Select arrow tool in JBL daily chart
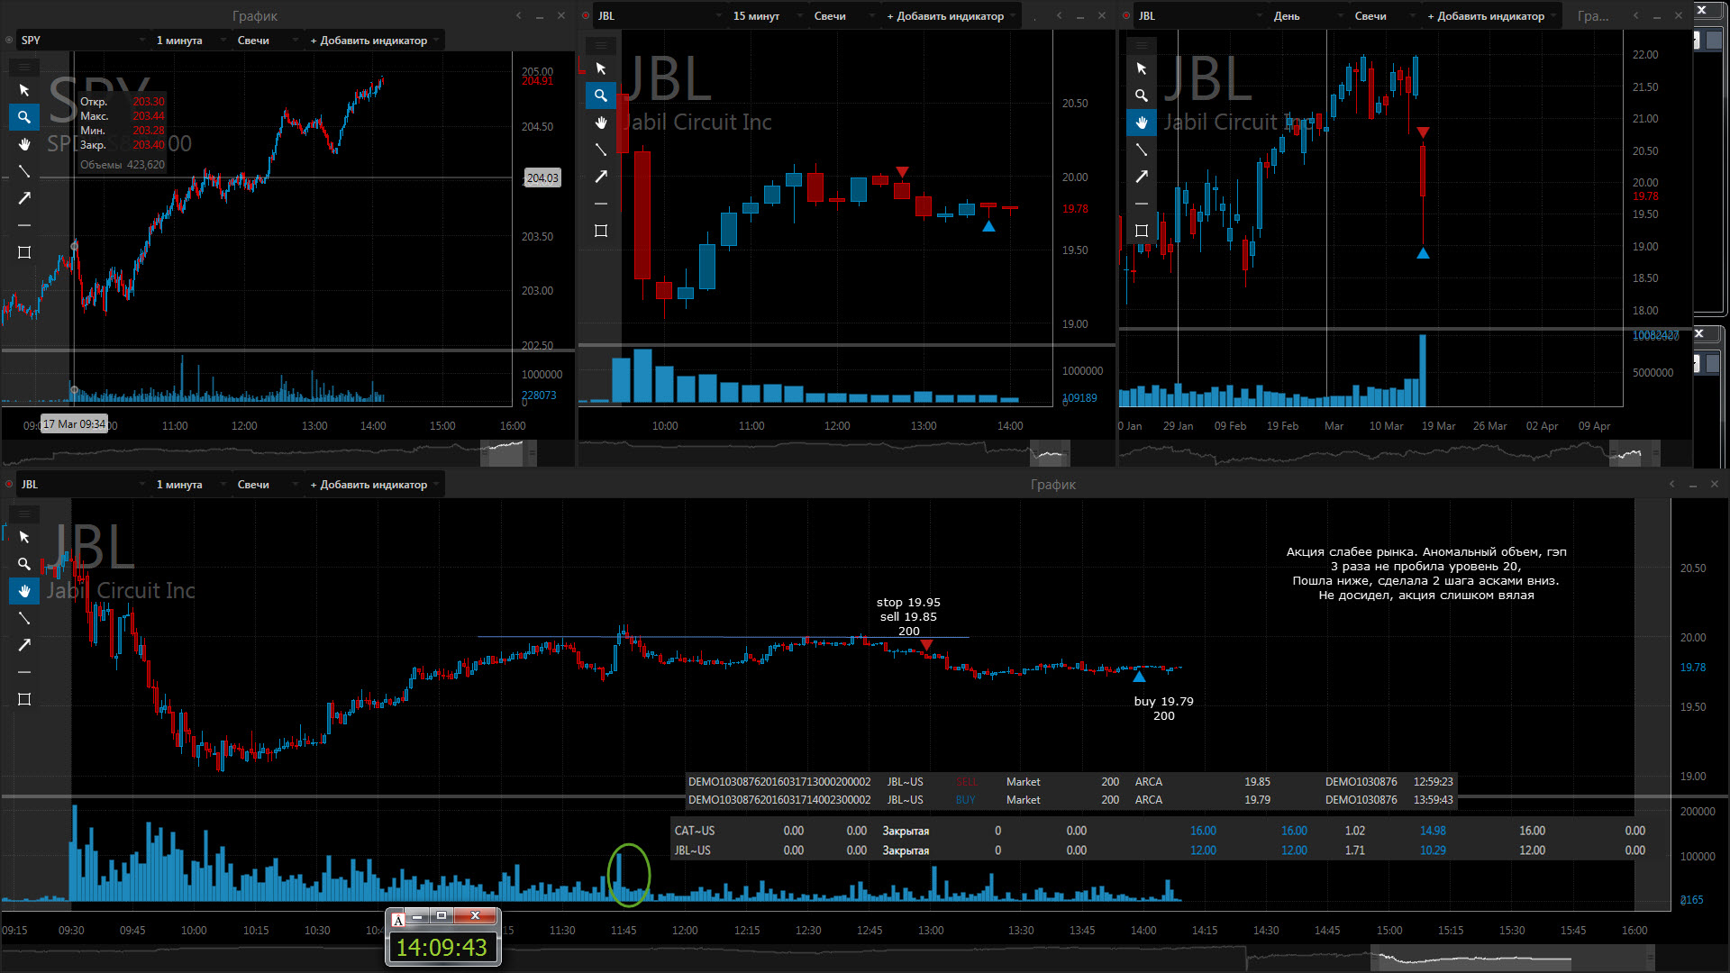 [x=1142, y=177]
